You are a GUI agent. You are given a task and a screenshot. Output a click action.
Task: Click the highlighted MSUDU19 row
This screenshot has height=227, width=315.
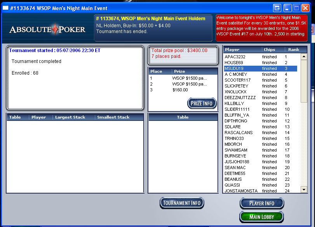point(261,68)
